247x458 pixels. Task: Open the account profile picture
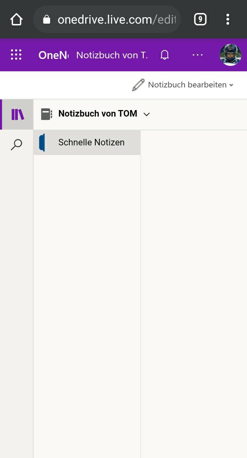(x=230, y=55)
